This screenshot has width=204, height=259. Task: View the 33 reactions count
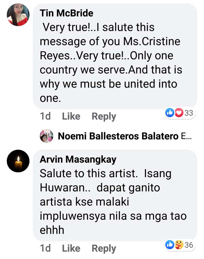tap(189, 113)
